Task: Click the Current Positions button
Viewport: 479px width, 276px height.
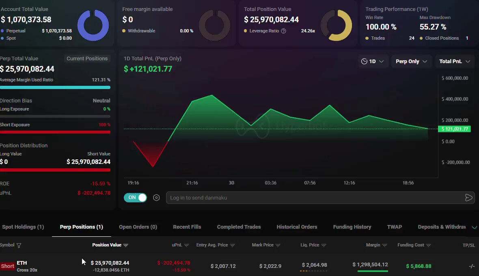Action: tap(87, 59)
